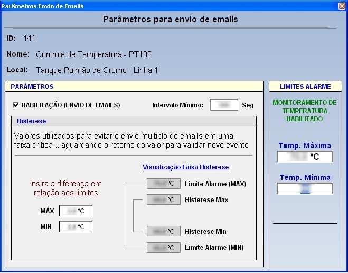The width and height of the screenshot is (348, 273).
Task: Open the Visualização Faixa Histerese link
Action: [186, 167]
